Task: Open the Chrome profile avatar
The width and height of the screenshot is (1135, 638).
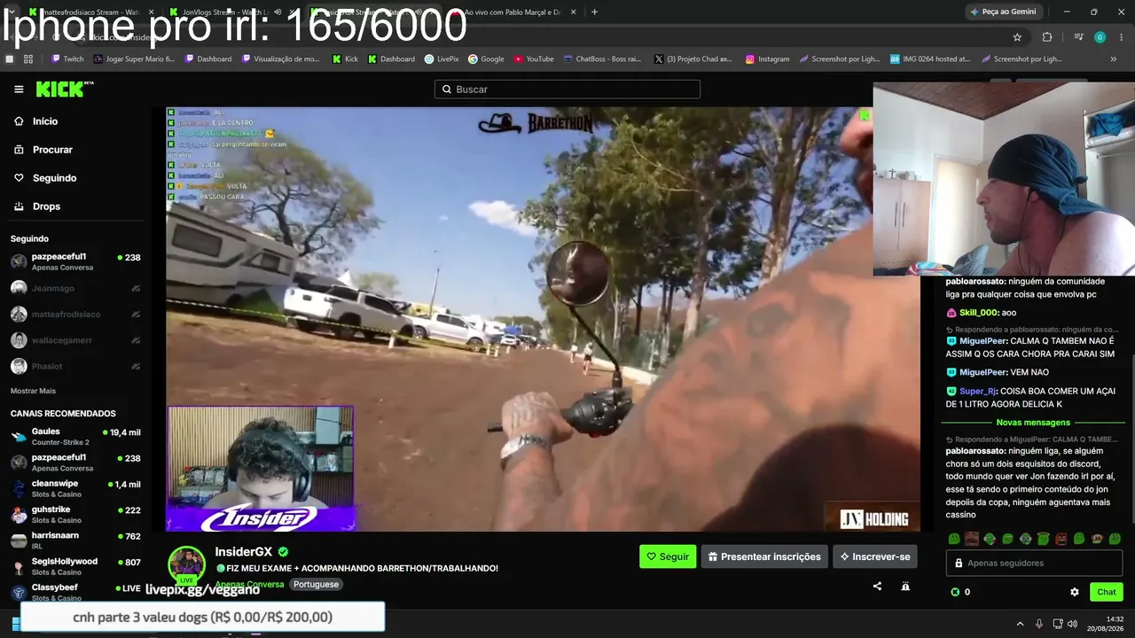Action: point(1100,37)
